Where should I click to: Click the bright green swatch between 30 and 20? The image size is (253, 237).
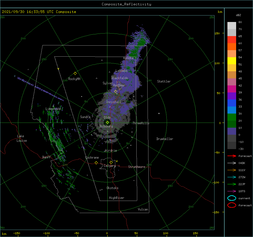(232, 117)
